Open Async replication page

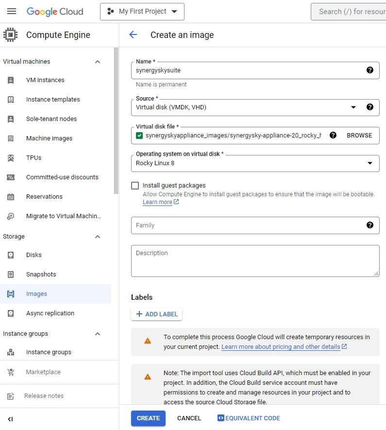tap(50, 313)
